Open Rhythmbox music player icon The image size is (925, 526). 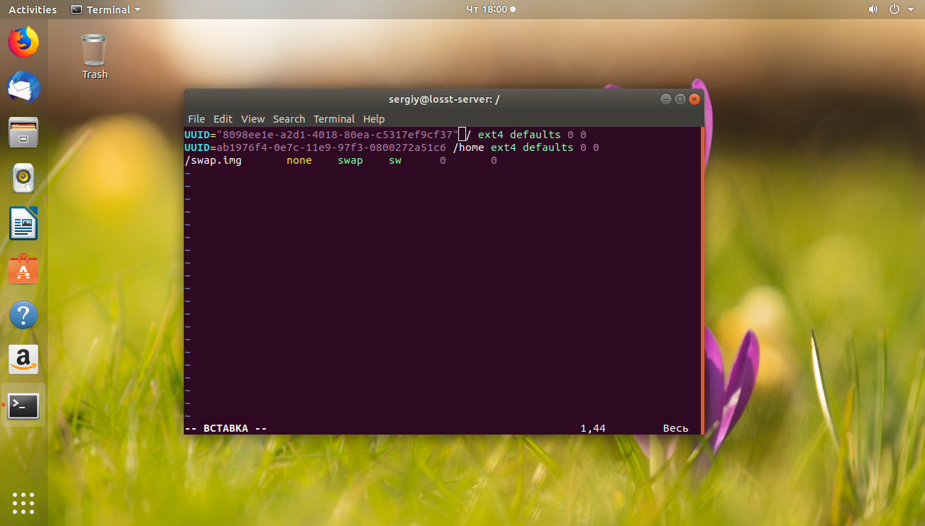pyautogui.click(x=23, y=178)
